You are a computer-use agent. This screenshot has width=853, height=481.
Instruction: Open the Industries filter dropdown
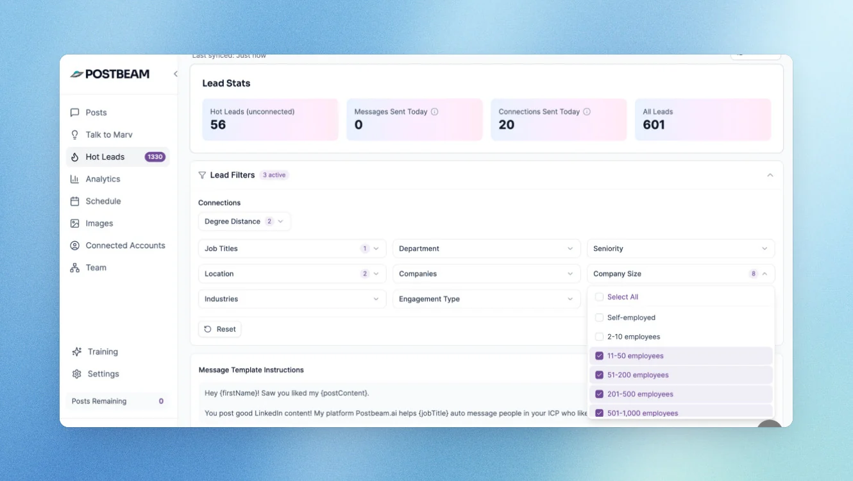(292, 299)
